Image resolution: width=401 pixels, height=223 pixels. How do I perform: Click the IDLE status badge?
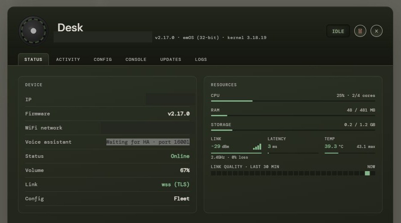point(338,31)
